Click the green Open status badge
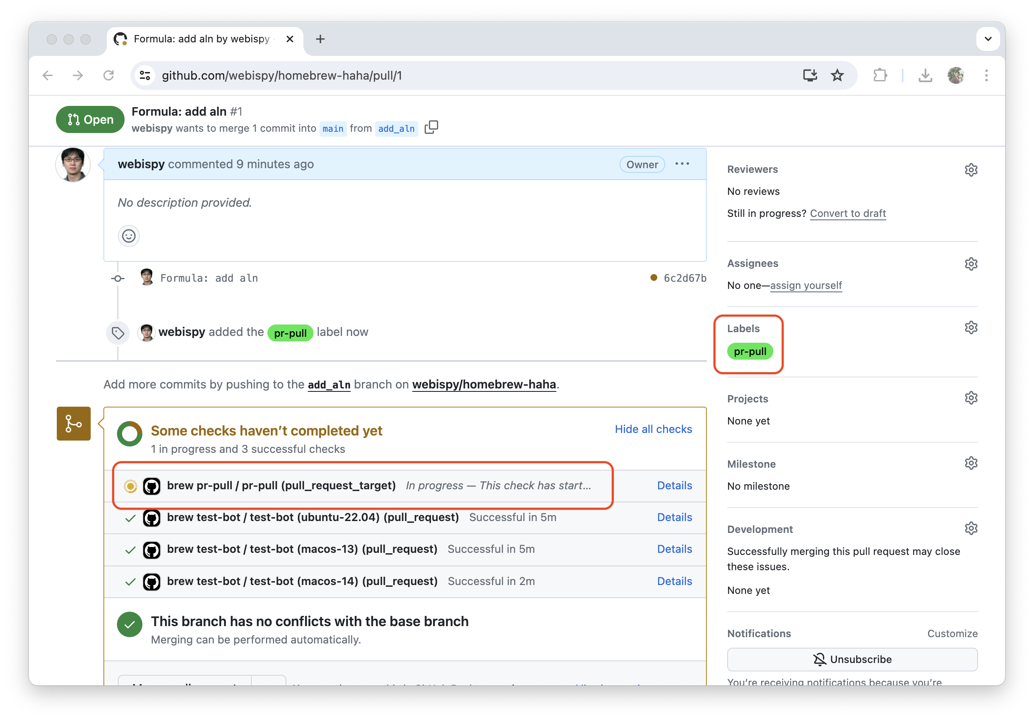 coord(89,119)
